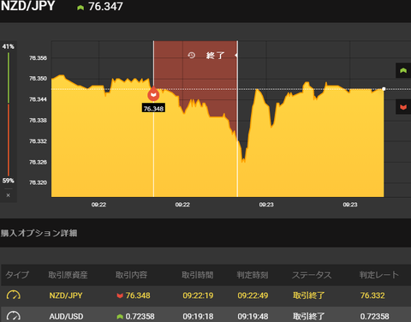Image resolution: width=411 pixels, height=322 pixels.
Task: Select AUD/USD in the trade table
Action: pyautogui.click(x=66, y=317)
